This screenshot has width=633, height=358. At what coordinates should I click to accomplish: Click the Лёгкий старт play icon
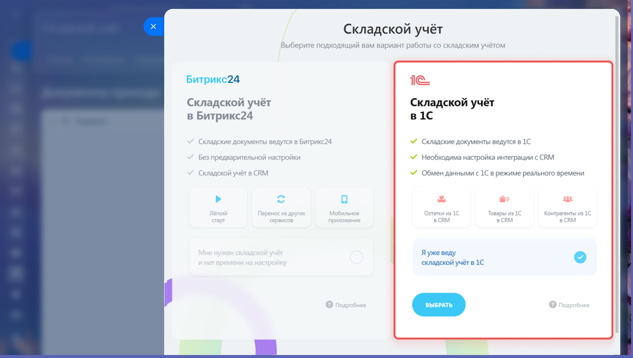pos(218,199)
